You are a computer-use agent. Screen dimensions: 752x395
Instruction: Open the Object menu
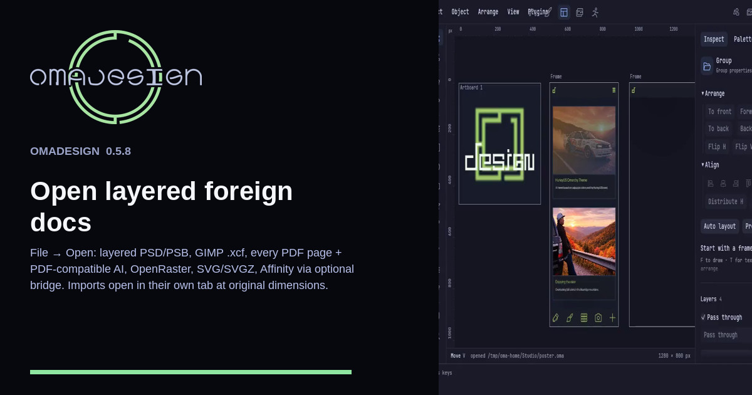coord(460,12)
